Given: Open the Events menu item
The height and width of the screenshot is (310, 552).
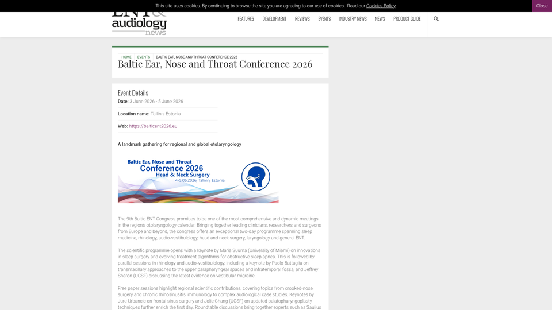Looking at the screenshot, I should 324,18.
